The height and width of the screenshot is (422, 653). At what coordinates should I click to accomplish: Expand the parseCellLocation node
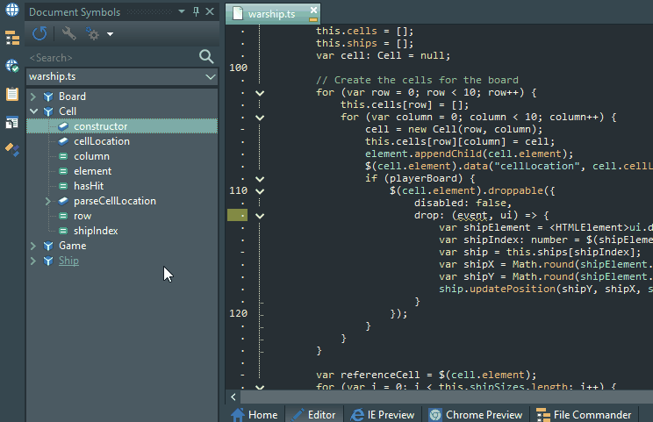48,201
